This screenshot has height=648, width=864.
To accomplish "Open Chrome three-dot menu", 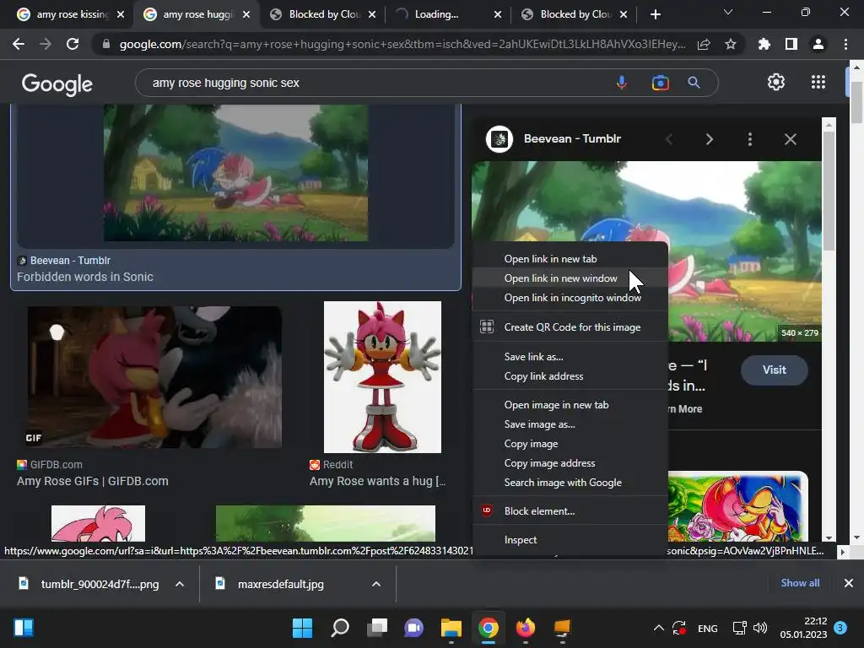I will 845,44.
